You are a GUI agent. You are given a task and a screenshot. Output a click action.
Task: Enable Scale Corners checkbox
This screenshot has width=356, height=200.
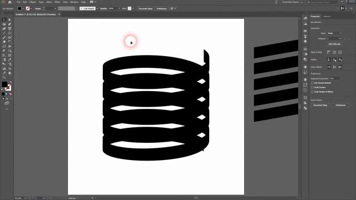(313, 87)
